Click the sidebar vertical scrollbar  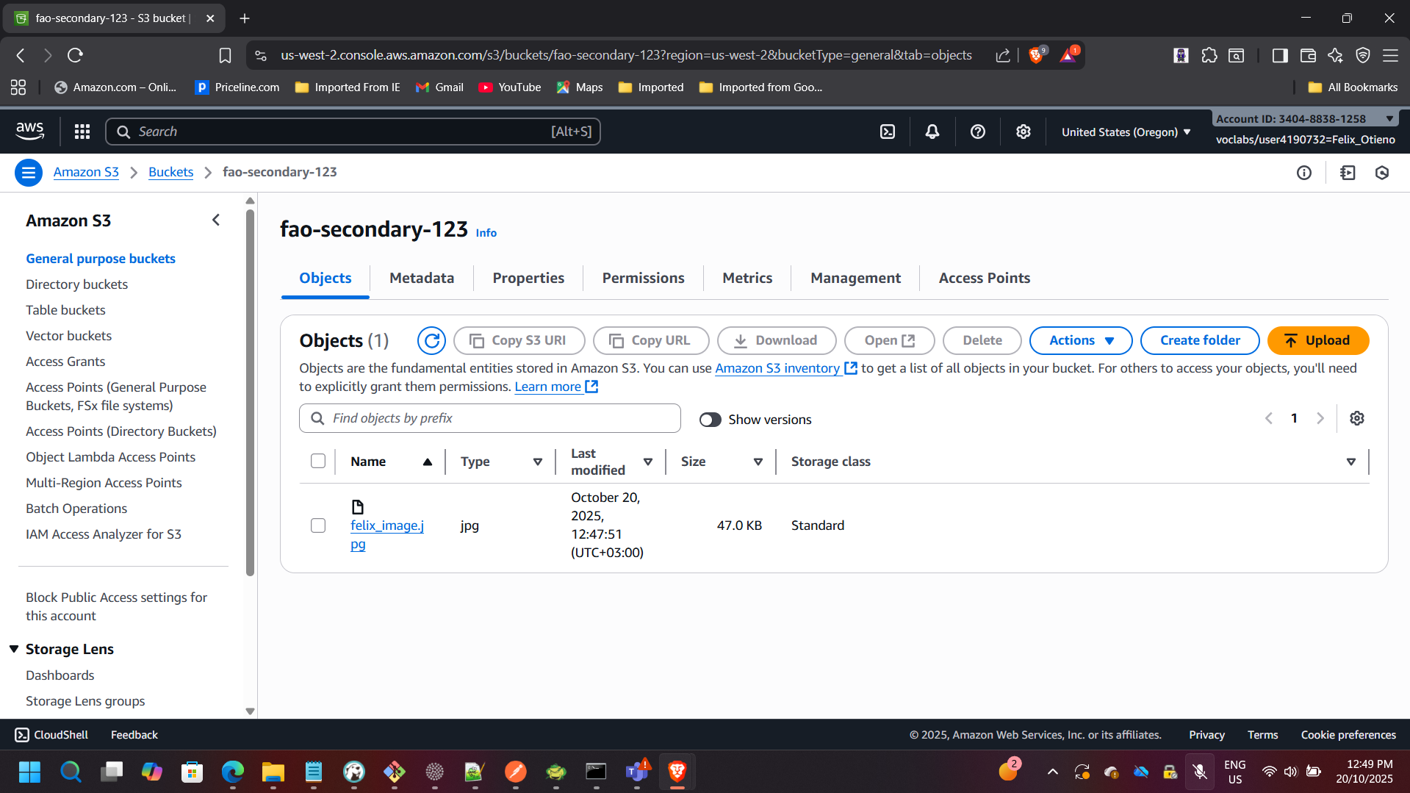pos(250,390)
